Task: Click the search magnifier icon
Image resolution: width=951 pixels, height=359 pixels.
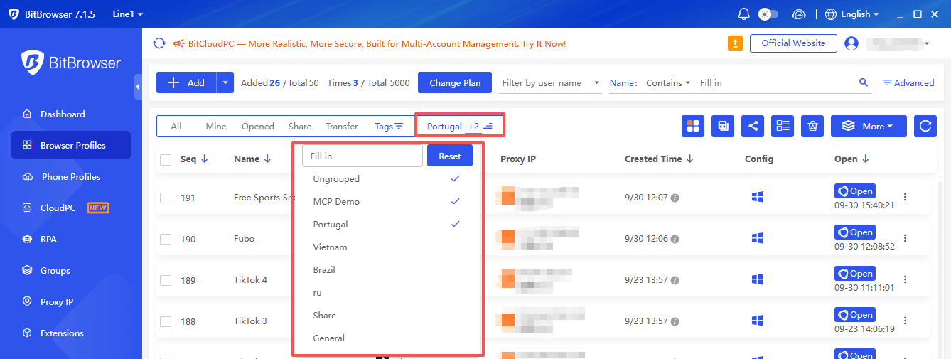Action: (x=864, y=82)
